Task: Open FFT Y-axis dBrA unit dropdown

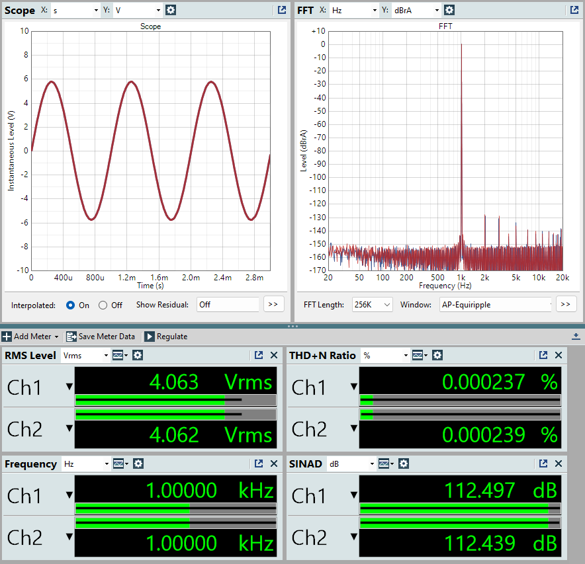Action: 416,10
